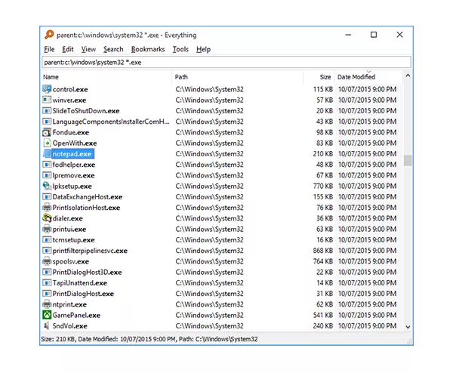Click the LanguageComponentsInstallerComH... file icon
The width and height of the screenshot is (453, 373).
[47, 122]
